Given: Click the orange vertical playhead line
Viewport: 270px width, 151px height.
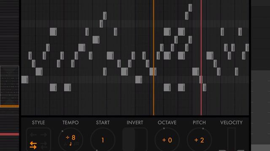Looking at the screenshot, I should [x=154, y=57].
